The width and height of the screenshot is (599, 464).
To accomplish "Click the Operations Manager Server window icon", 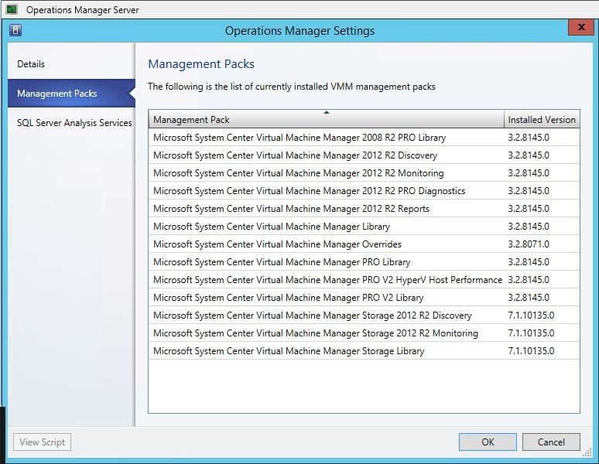I will [12, 9].
